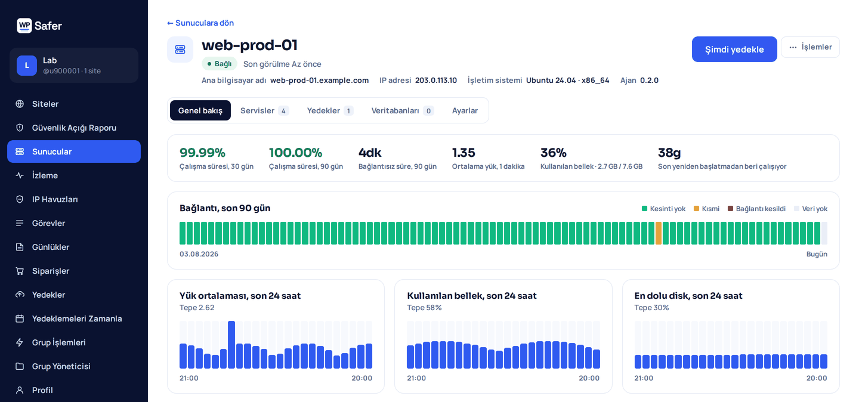Click the IP Havuzları shield icon
859x402 pixels.
pos(20,199)
